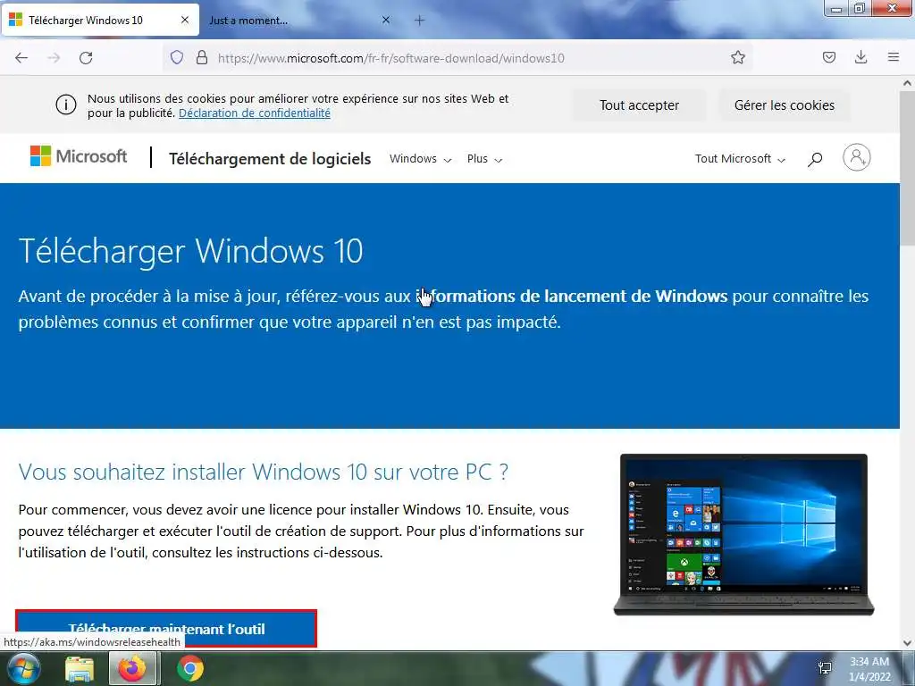Click the page scrollbar up arrow
Viewport: 915px width, 686px height.
point(907,83)
